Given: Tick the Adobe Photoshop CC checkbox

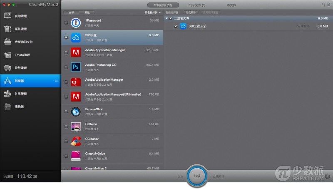Looking at the screenshot, I should [x=66, y=67].
